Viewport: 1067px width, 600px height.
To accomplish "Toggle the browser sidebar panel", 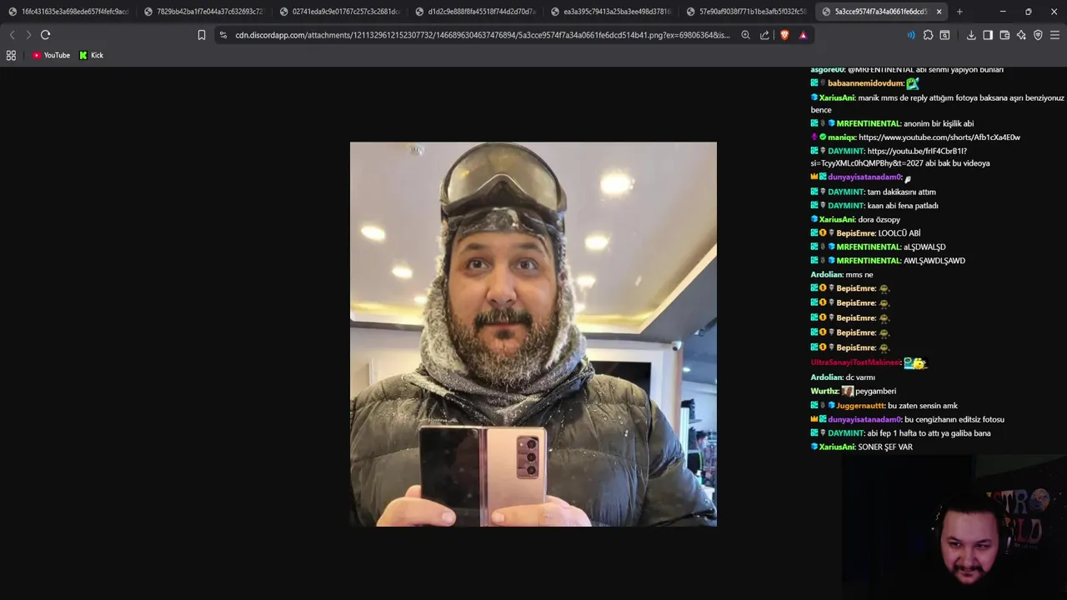I will point(988,35).
